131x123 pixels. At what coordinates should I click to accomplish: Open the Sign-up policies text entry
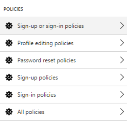38,78
